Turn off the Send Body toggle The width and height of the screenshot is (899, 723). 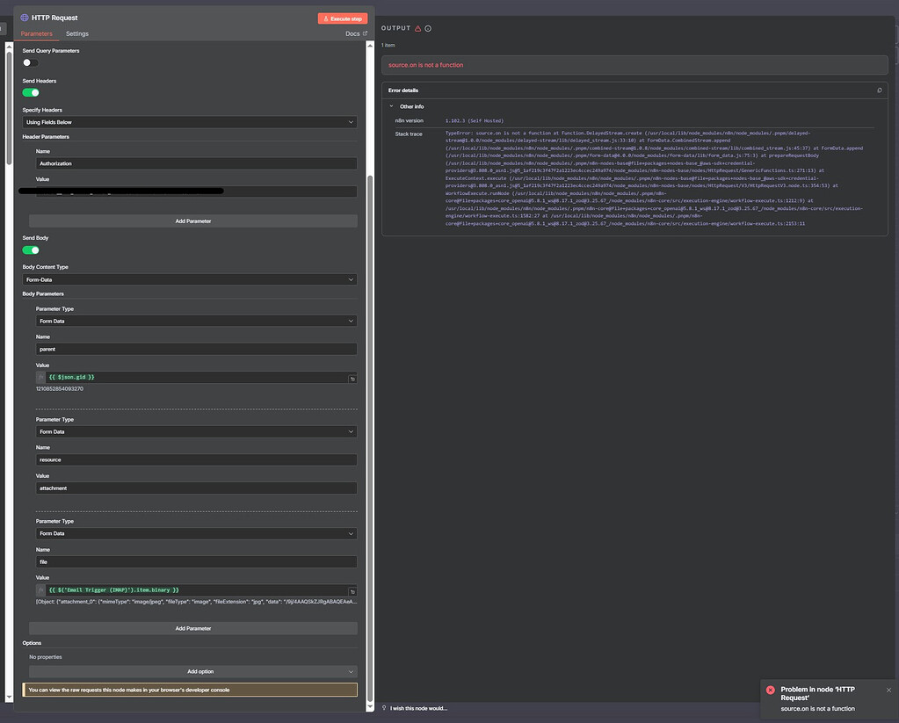tap(31, 249)
